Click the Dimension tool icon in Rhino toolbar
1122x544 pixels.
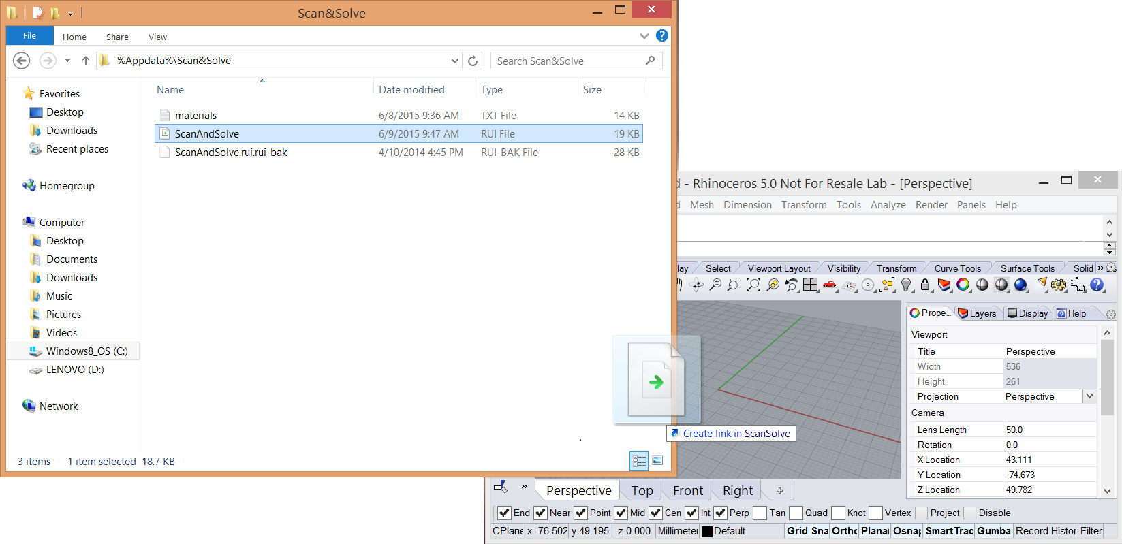[1078, 285]
